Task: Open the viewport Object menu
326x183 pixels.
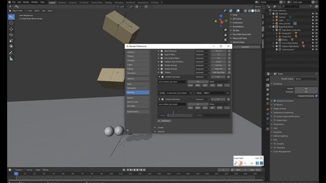Action: pos(50,11)
